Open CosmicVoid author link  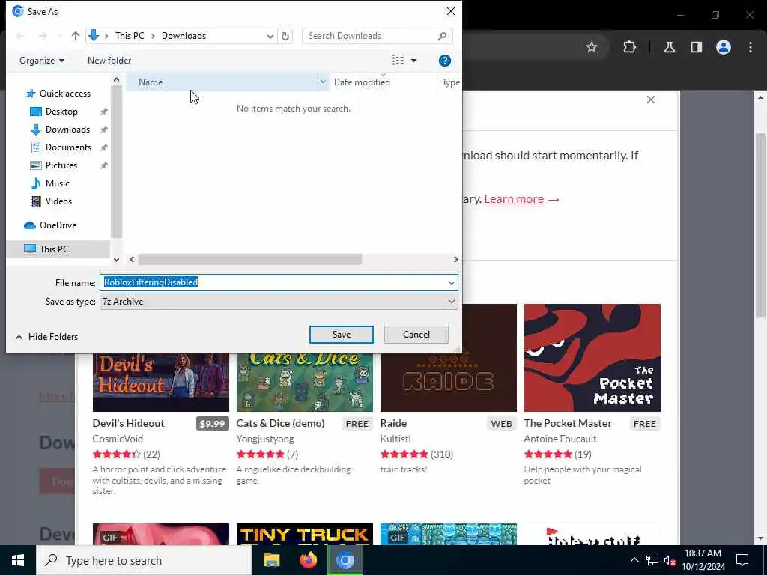tap(118, 439)
